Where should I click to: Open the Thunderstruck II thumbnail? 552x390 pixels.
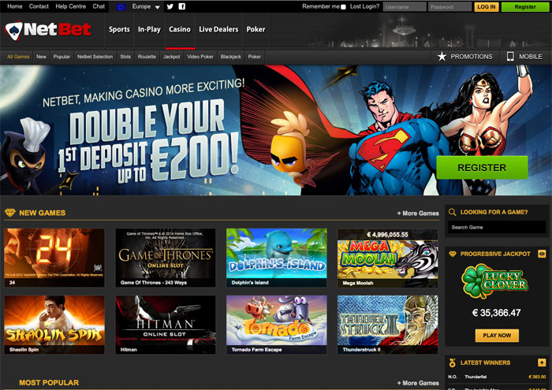pos(388,325)
